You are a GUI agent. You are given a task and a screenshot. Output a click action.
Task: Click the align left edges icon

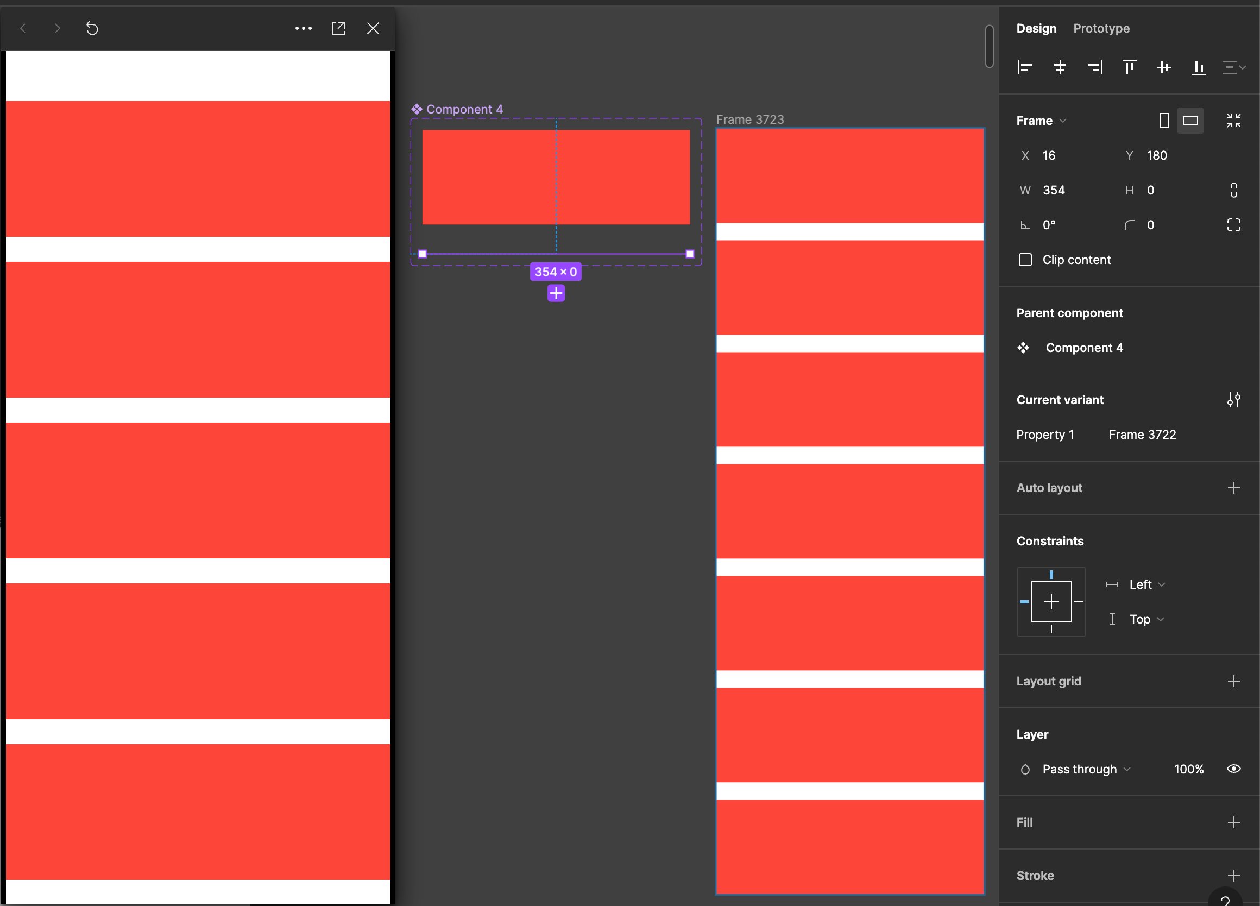1024,67
